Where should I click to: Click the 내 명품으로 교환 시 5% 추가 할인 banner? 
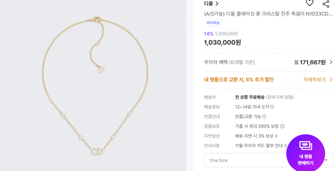point(239,79)
